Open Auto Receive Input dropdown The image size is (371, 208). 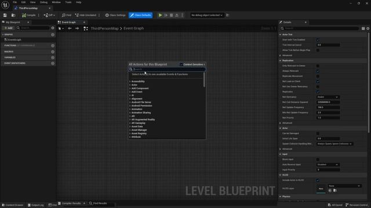coord(328,165)
